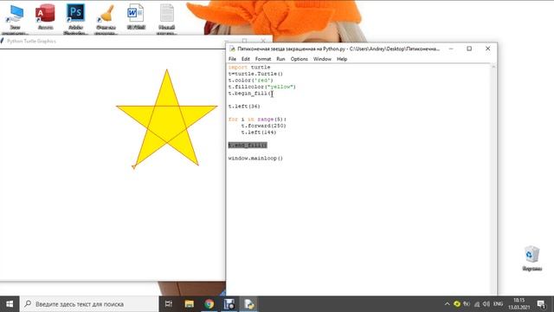Maximize the IDLE editor window
This screenshot has height=312, width=554.
[x=469, y=49]
